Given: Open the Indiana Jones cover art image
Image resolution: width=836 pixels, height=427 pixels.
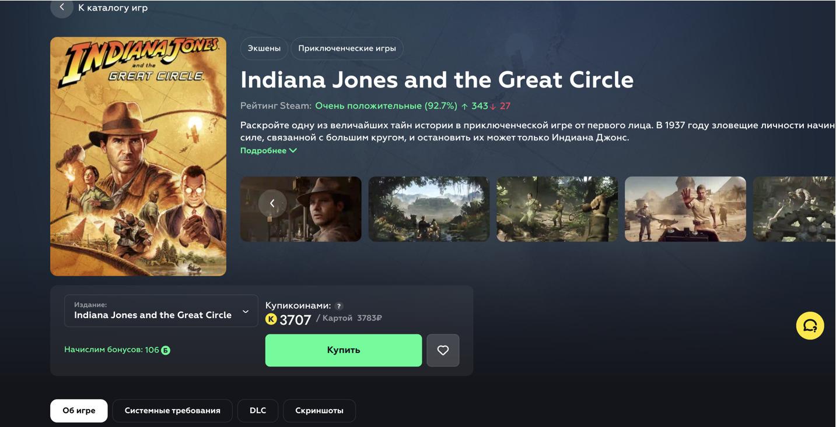Looking at the screenshot, I should click(138, 157).
